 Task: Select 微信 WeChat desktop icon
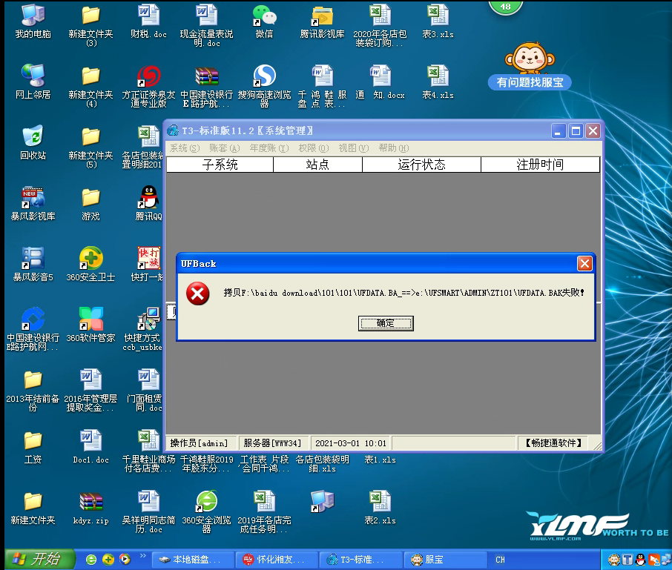click(x=265, y=21)
